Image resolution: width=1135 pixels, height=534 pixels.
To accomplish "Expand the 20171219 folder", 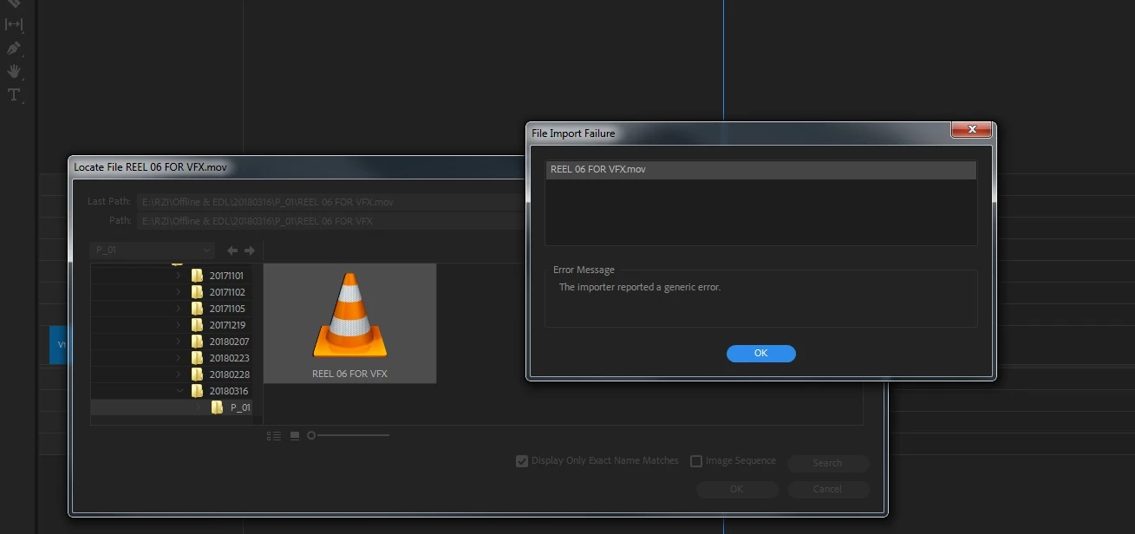I will coord(179,325).
